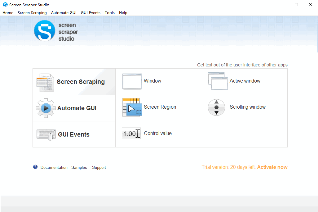The height and width of the screenshot is (212, 318).
Task: Open the Support link
Action: (x=99, y=167)
